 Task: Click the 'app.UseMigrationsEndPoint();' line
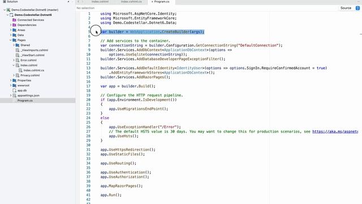coord(139,109)
